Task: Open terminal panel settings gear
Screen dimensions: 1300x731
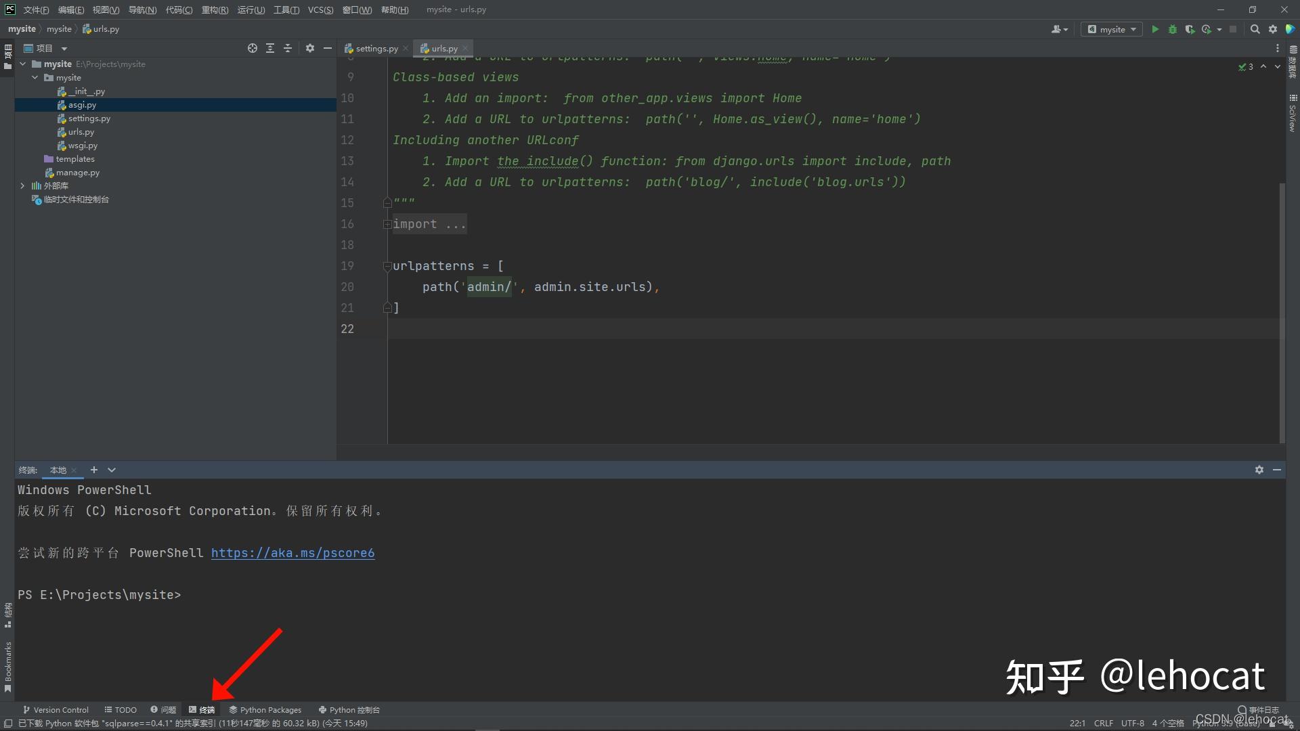Action: tap(1259, 470)
